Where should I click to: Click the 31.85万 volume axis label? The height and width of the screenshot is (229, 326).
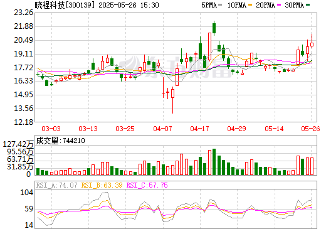[20, 167]
